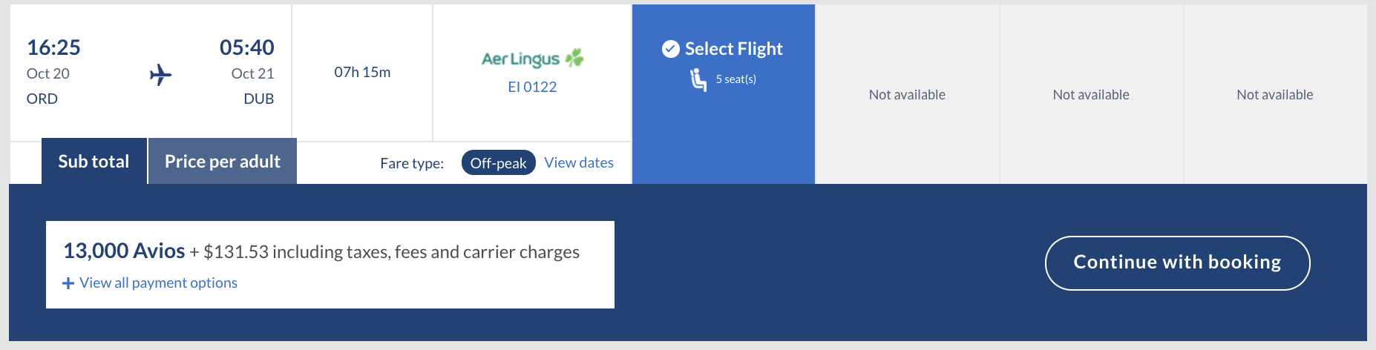Image resolution: width=1376 pixels, height=350 pixels.
Task: Open flight number EI 0122 details
Action: click(x=532, y=87)
